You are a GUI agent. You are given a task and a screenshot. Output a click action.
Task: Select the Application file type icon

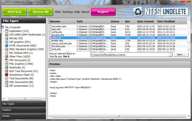tap(7, 31)
